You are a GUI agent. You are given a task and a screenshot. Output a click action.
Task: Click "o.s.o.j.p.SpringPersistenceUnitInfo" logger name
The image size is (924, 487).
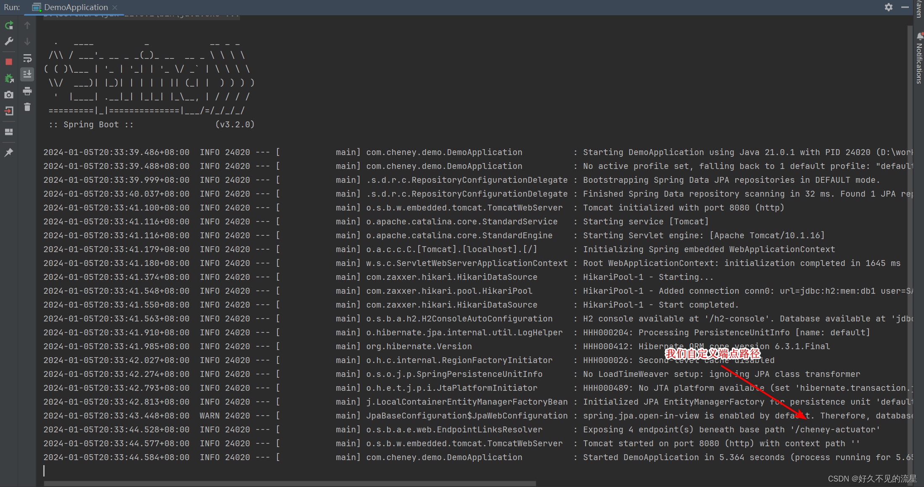click(454, 374)
